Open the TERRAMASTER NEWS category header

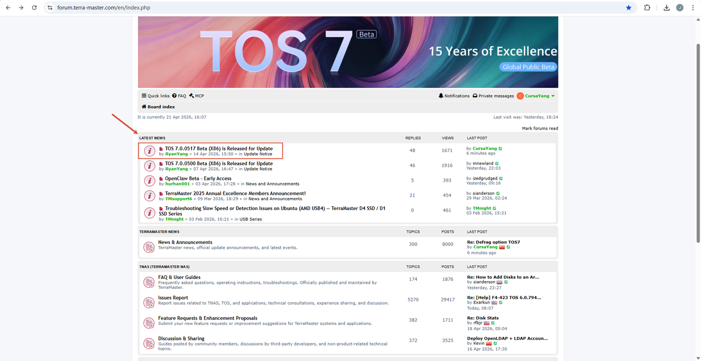pyautogui.click(x=159, y=232)
